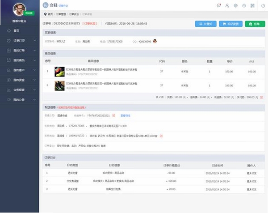Click the chart icon beside 业务报表
Viewport: 268px width, 213px height.
coord(9,90)
